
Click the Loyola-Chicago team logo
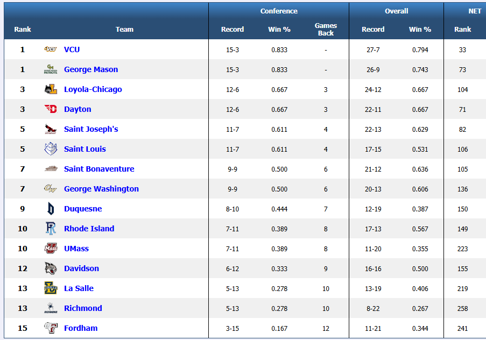(x=51, y=89)
